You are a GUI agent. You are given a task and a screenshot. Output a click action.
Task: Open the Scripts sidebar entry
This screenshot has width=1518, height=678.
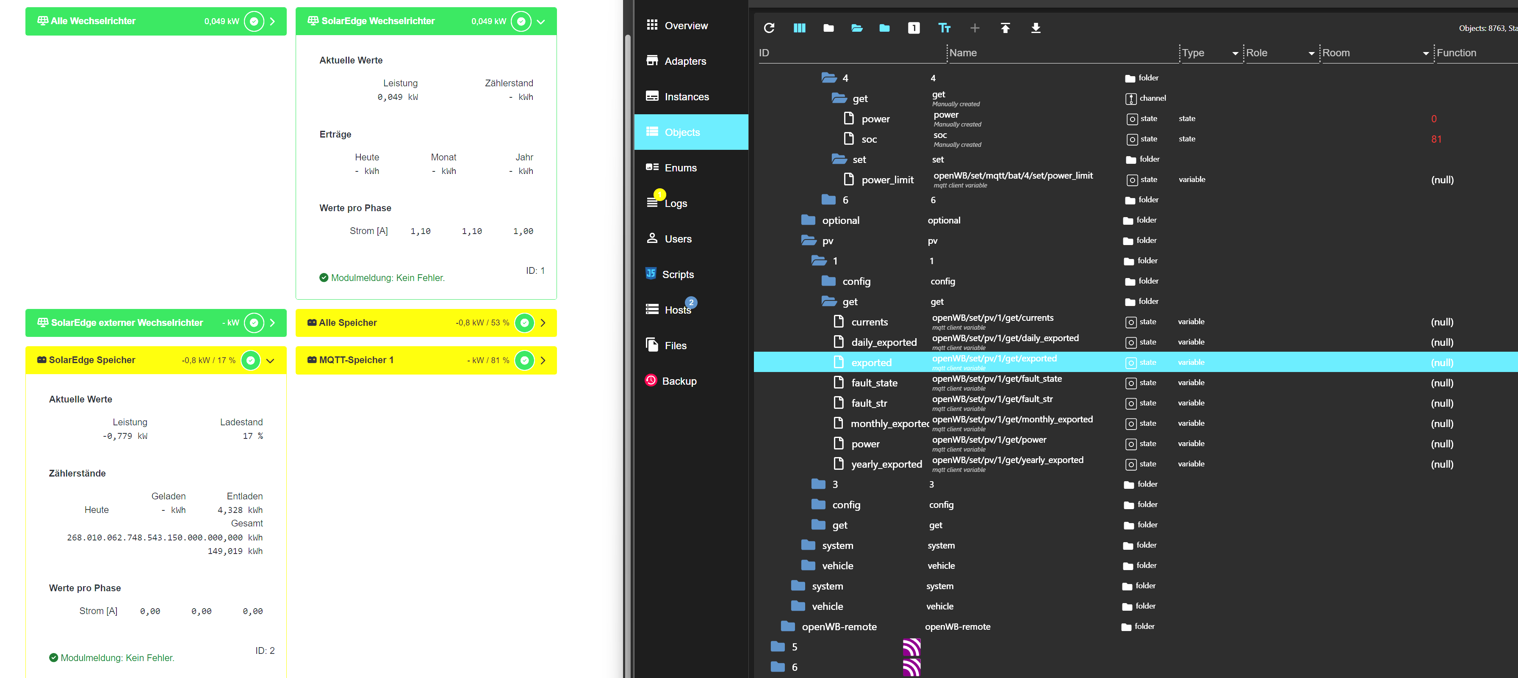[x=678, y=275]
